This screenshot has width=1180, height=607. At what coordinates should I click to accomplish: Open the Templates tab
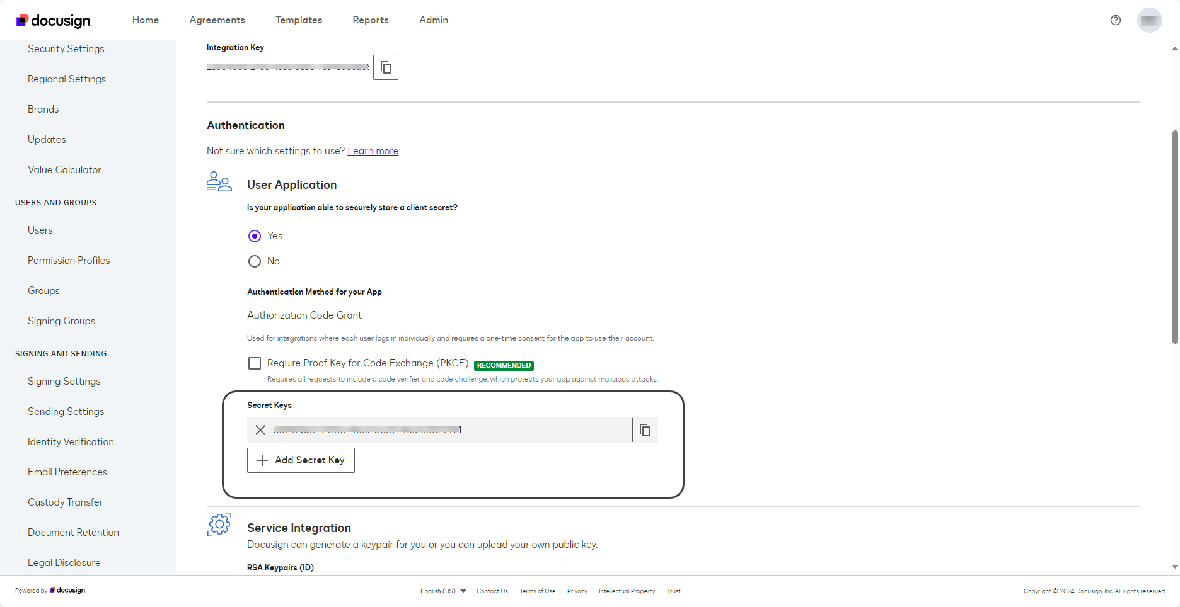coord(299,20)
